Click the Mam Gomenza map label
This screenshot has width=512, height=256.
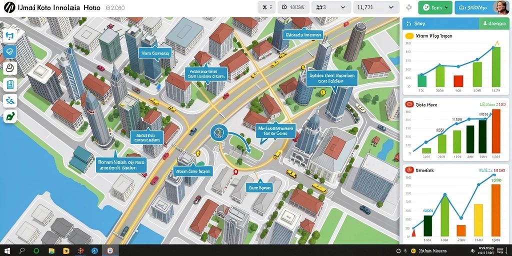click(x=155, y=52)
